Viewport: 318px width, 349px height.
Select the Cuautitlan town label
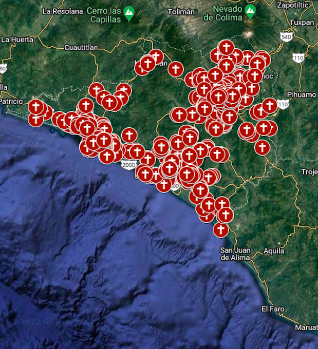(x=81, y=47)
